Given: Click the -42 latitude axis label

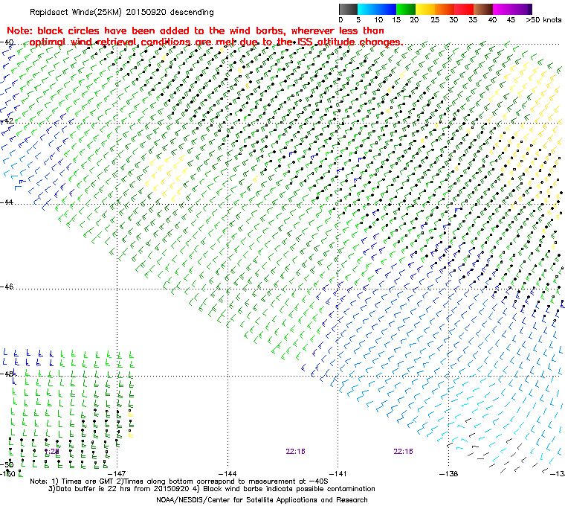Looking at the screenshot, I should point(7,121).
